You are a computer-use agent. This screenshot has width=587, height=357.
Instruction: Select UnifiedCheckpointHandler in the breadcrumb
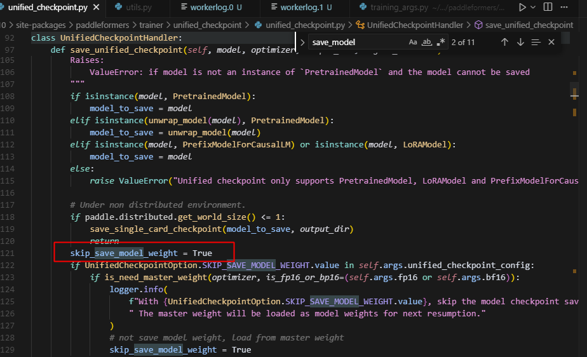click(x=415, y=25)
